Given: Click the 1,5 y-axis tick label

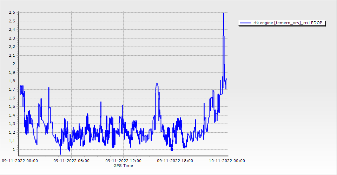Looking at the screenshot, I should 12,107.
